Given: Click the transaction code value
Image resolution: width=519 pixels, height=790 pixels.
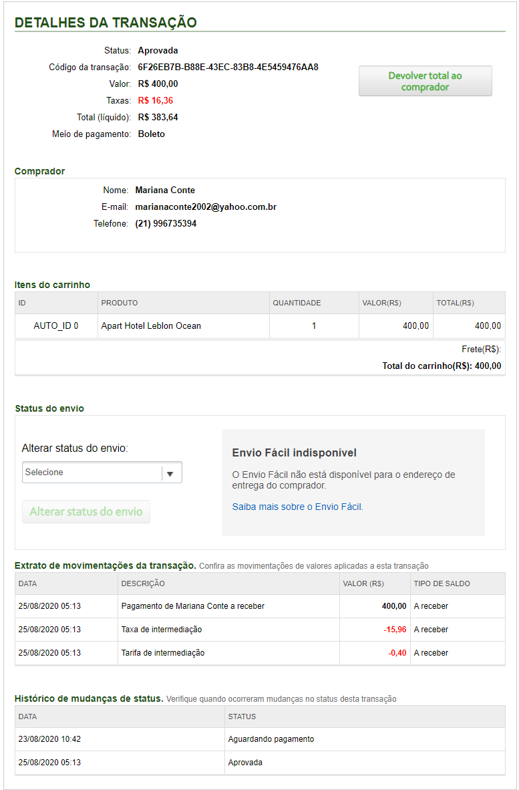Looking at the screenshot, I should coord(228,67).
